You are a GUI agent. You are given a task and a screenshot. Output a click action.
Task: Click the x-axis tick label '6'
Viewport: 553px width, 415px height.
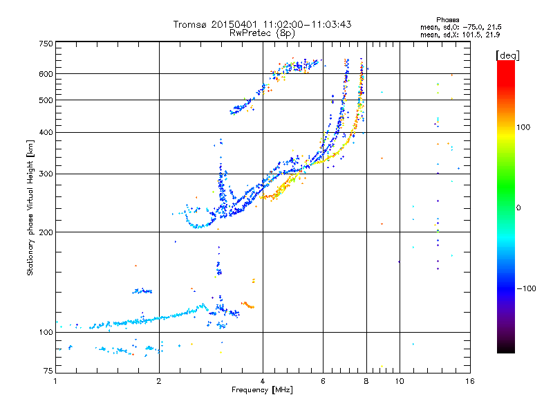[x=323, y=381]
